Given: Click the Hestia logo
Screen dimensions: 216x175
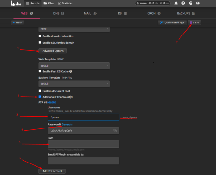Looking at the screenshot, I should 16,3.
